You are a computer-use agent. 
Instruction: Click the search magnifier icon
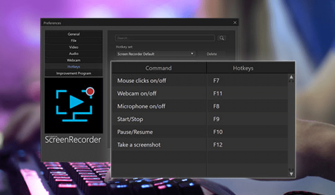(222, 38)
